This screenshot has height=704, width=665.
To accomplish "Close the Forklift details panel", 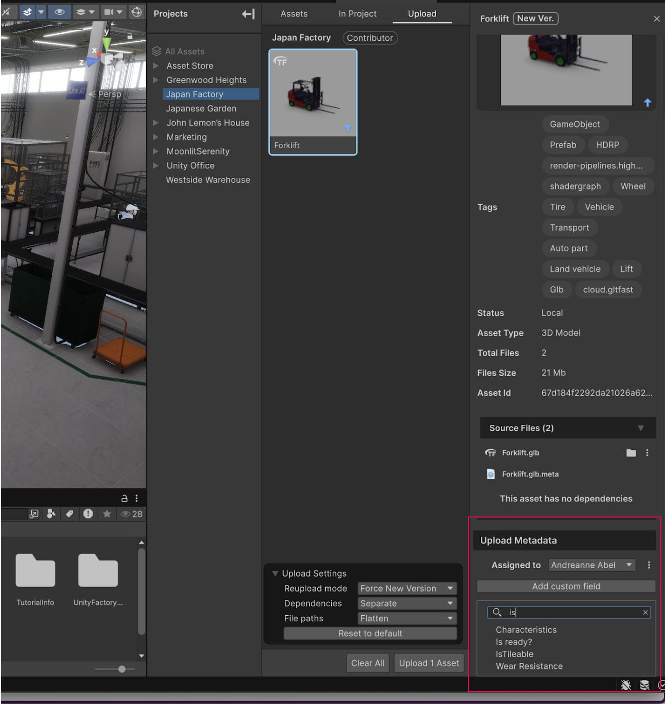I will (x=656, y=19).
